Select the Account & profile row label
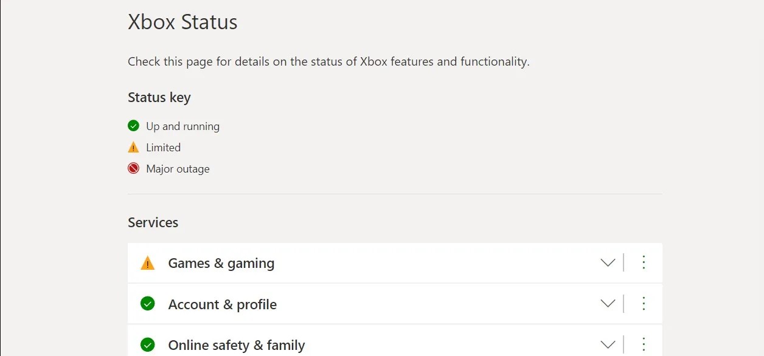 [x=222, y=304]
